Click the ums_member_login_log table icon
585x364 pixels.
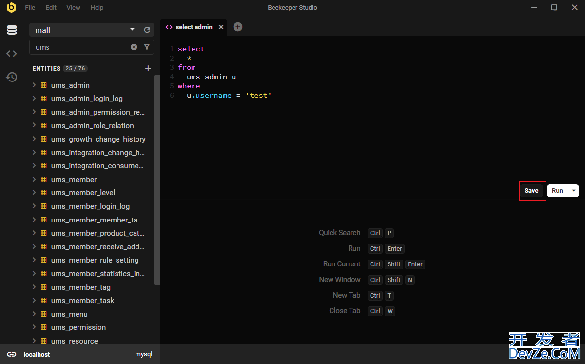(x=43, y=206)
